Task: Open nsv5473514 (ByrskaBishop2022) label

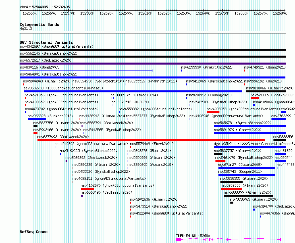Action: (x=159, y=206)
